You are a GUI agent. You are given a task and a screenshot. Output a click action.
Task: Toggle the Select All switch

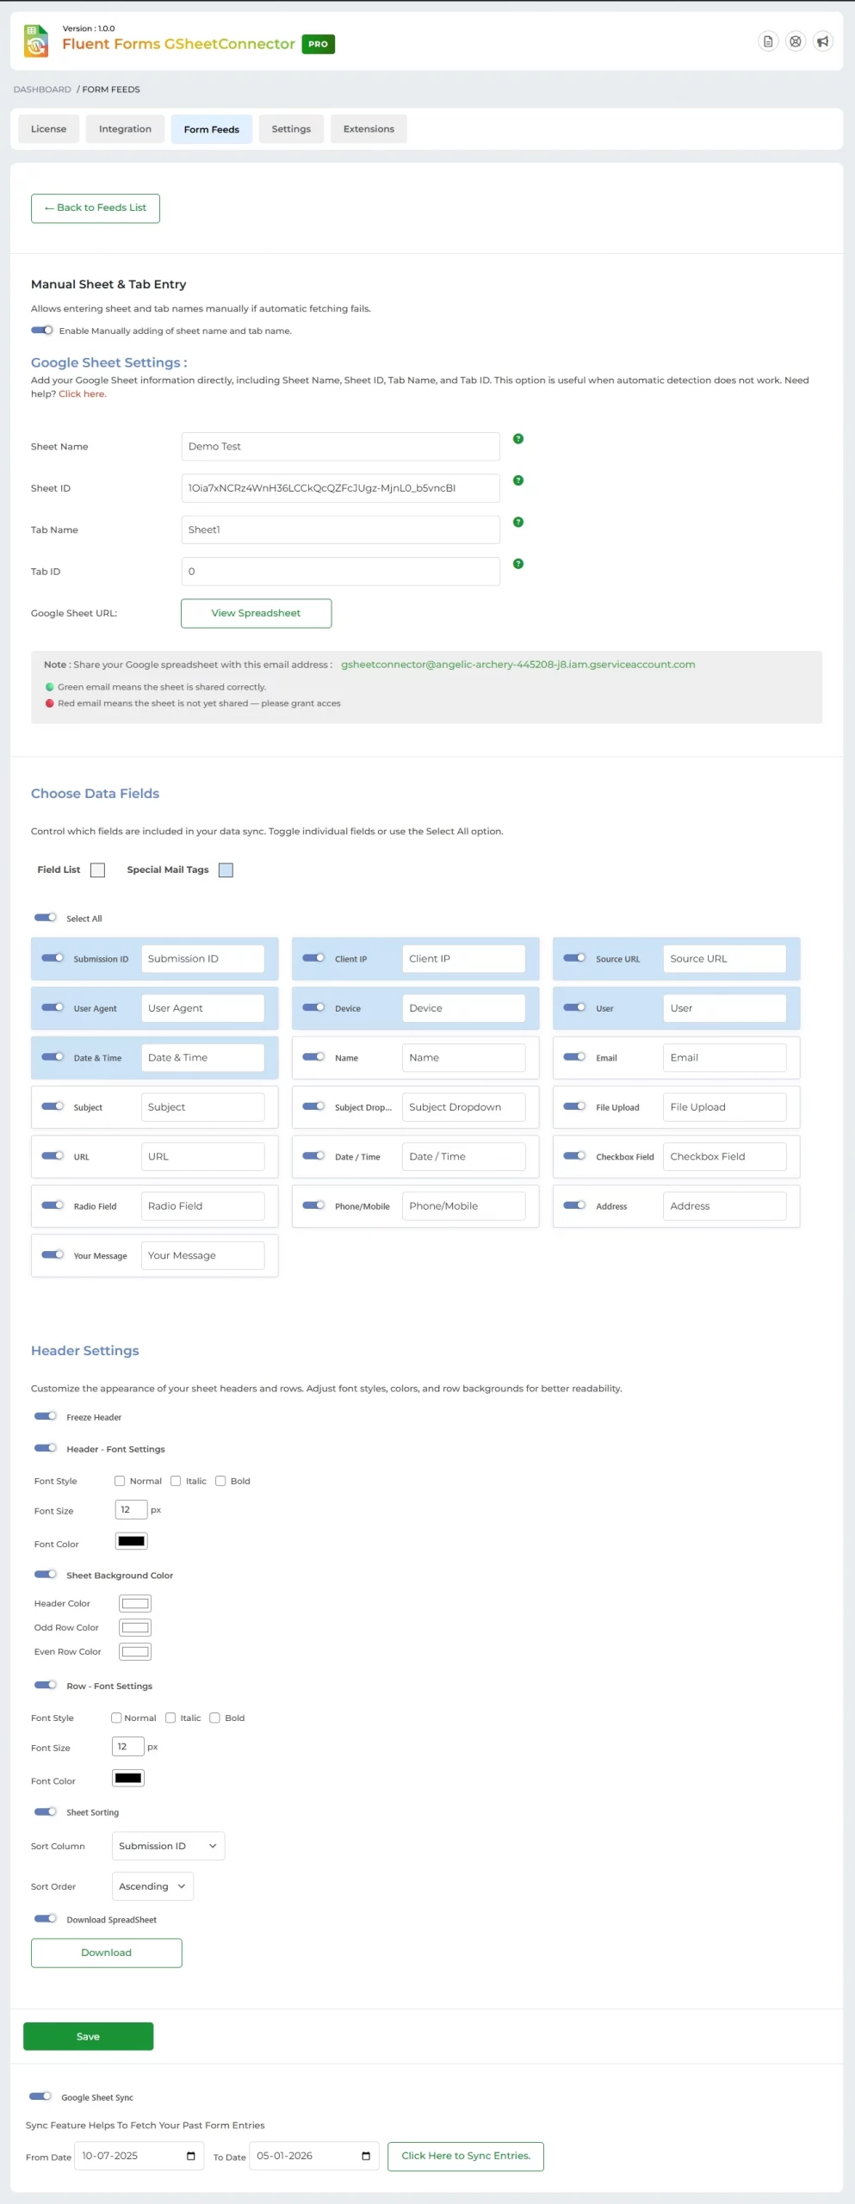pyautogui.click(x=46, y=918)
